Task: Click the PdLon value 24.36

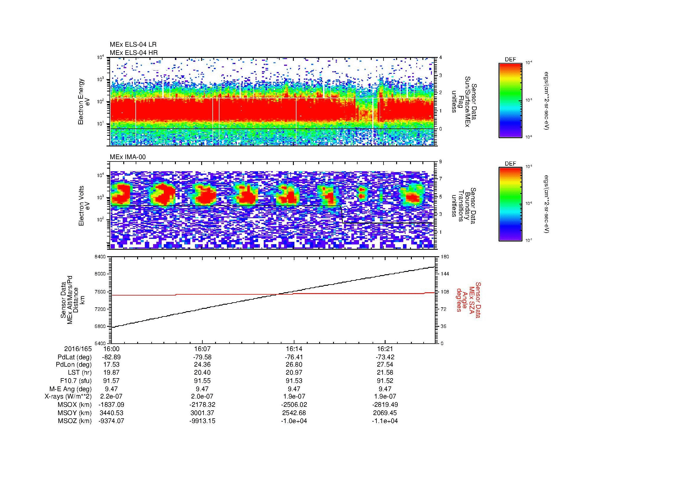Action: [202, 365]
